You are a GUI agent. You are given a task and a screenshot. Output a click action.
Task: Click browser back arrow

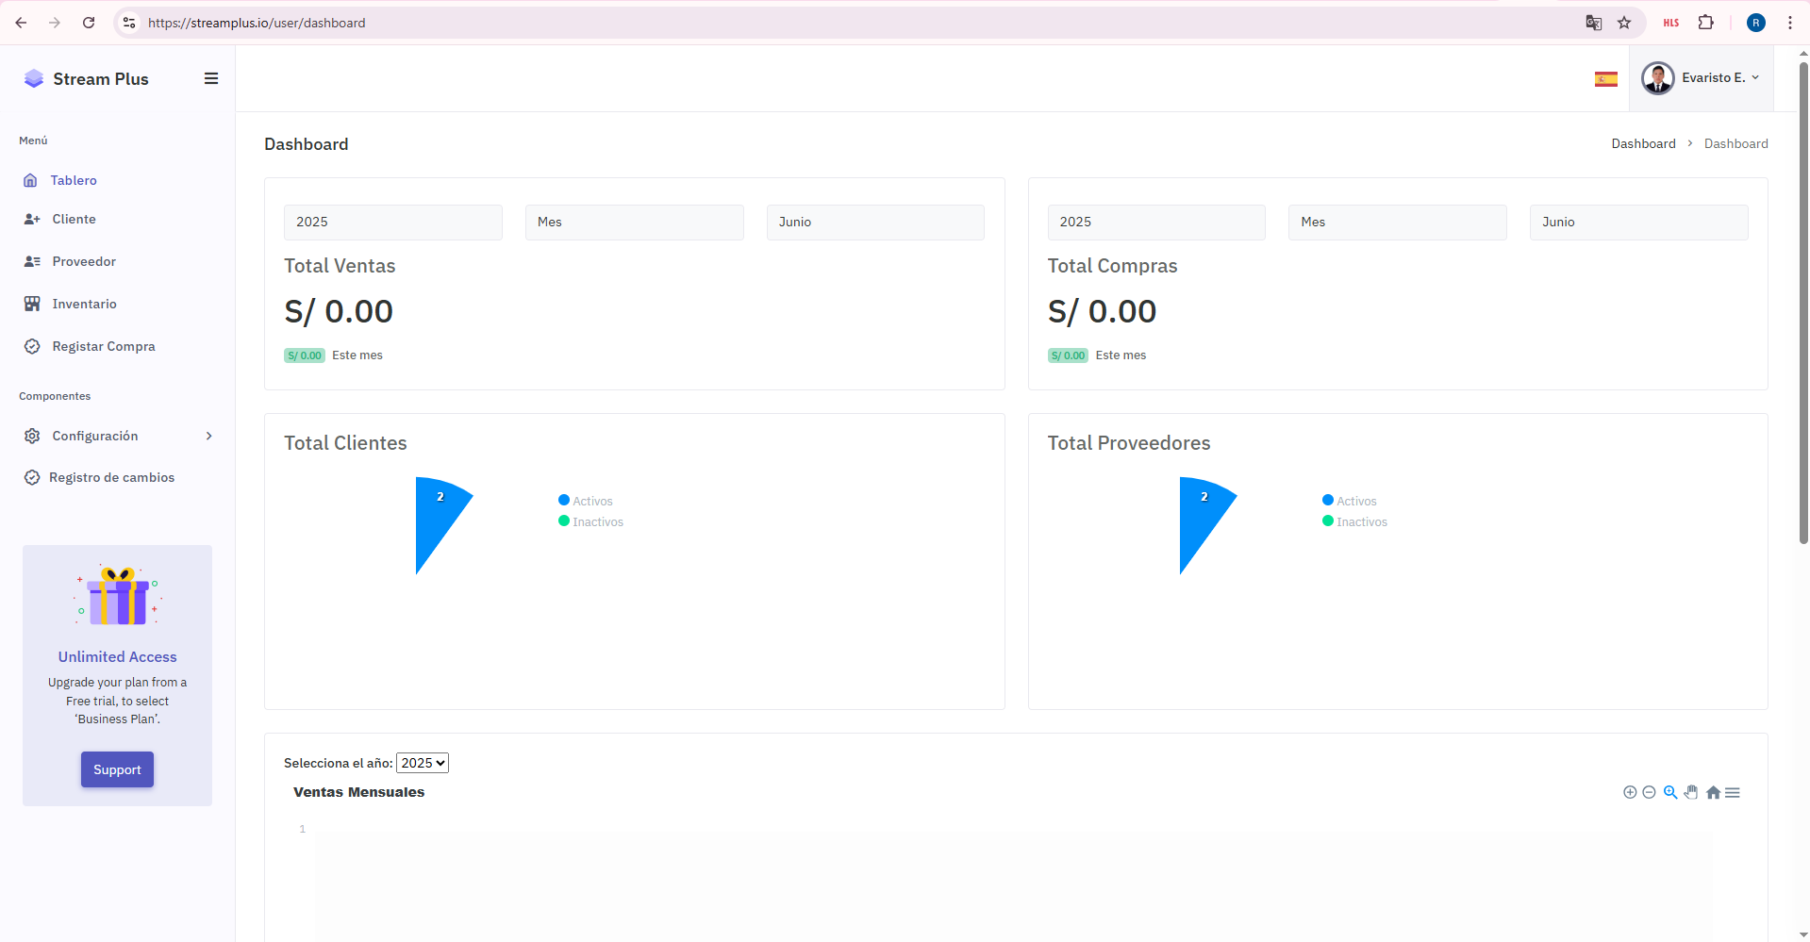coord(21,23)
